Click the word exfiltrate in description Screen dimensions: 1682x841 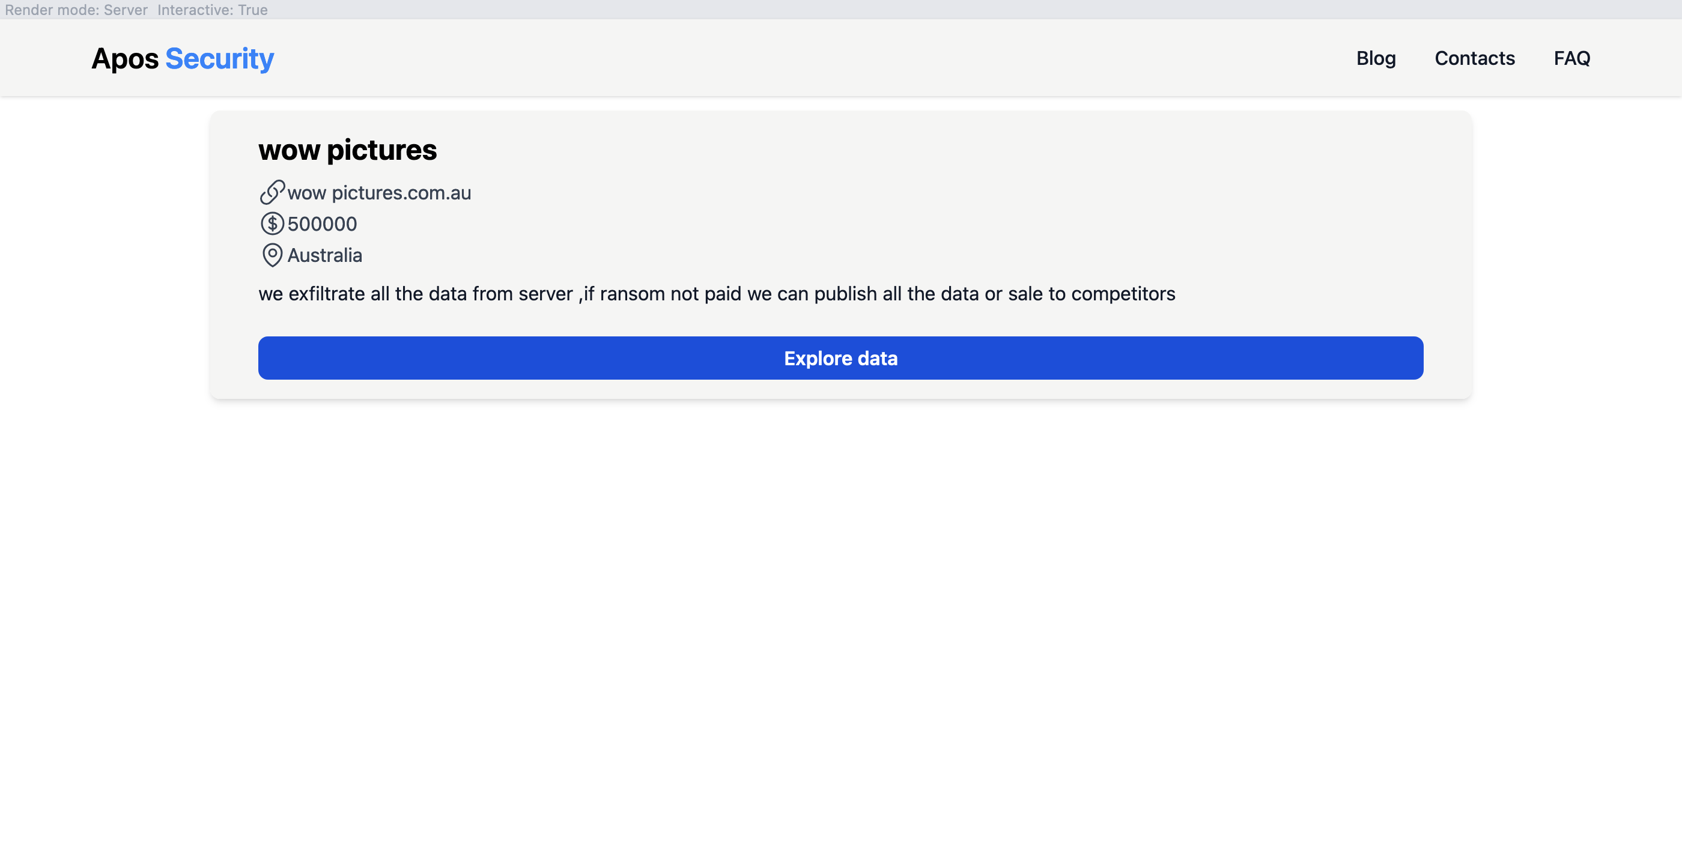coord(326,294)
